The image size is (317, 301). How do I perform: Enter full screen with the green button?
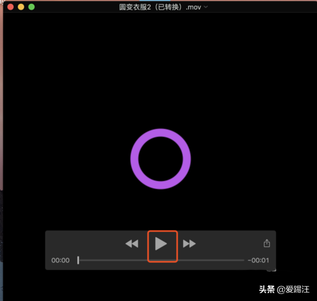32,7
